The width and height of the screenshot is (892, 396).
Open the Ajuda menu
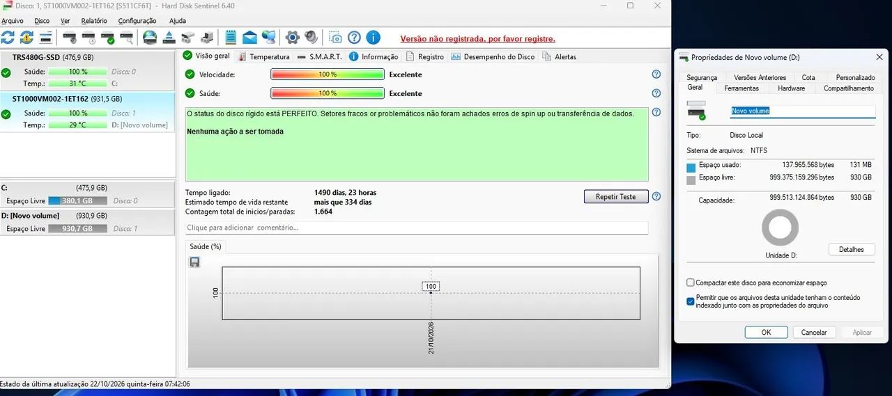tap(178, 21)
